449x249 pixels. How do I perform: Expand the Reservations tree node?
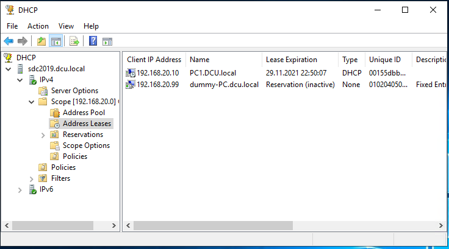pyautogui.click(x=43, y=135)
